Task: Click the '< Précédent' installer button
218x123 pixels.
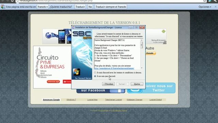Action: (x=108, y=84)
